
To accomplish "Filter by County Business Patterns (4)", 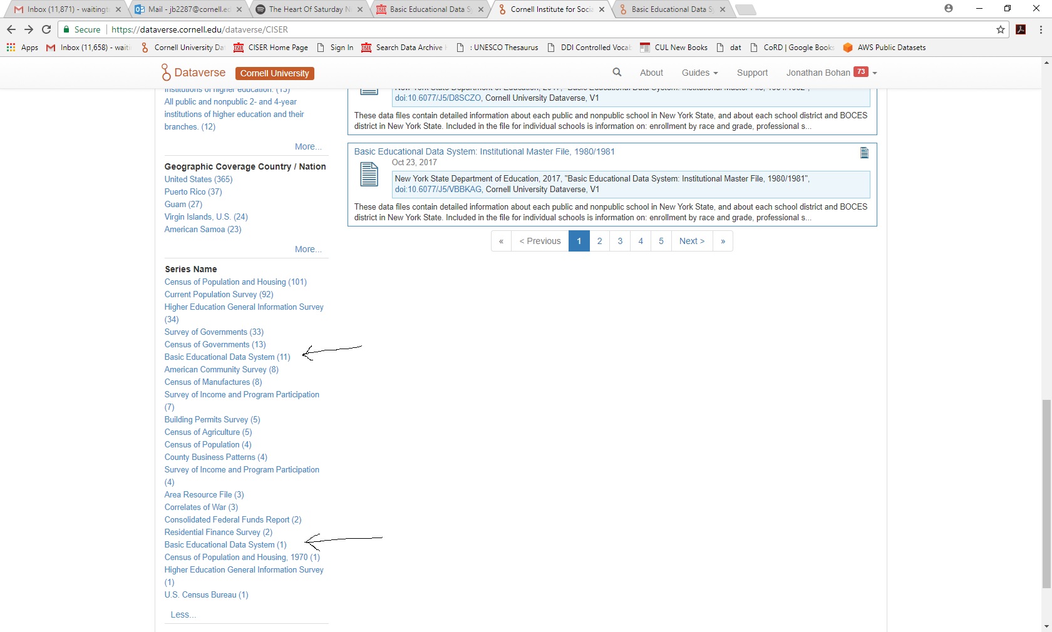I will [216, 457].
